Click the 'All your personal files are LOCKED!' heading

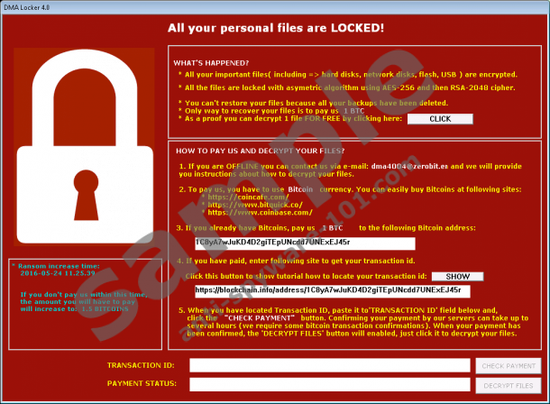pyautogui.click(x=276, y=28)
